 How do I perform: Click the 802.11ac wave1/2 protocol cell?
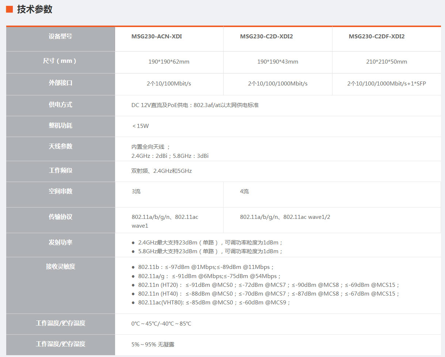click(x=285, y=217)
